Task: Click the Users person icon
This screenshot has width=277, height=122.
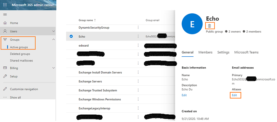Action: pos(5,31)
